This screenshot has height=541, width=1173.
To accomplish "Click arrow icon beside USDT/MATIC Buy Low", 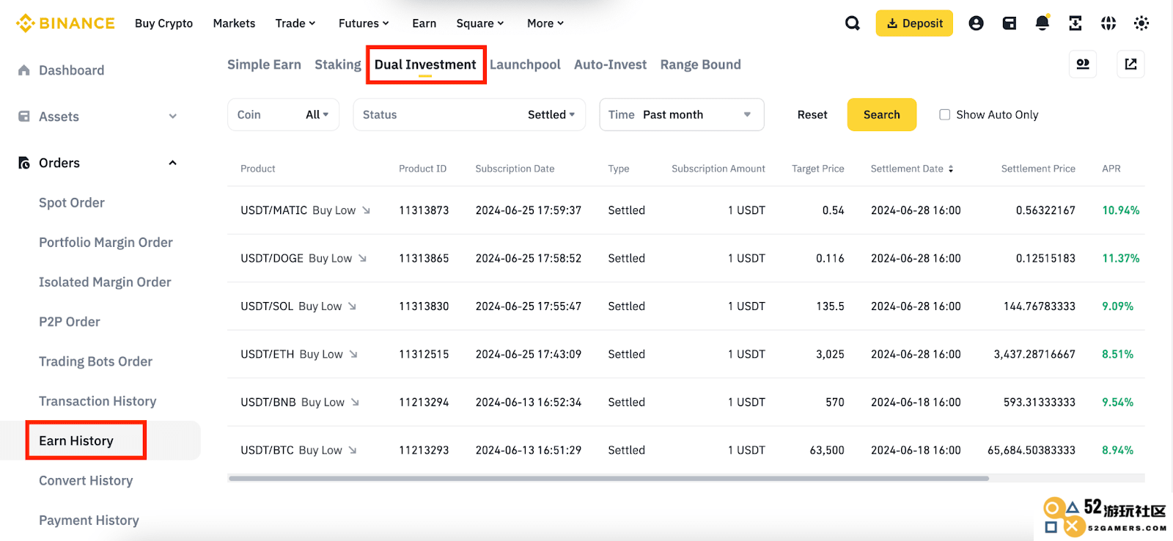I will (x=366, y=210).
